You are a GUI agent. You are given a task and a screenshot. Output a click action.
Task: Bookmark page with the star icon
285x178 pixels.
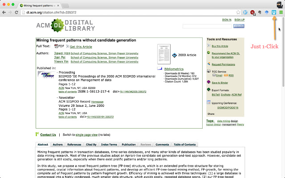[x=238, y=12]
